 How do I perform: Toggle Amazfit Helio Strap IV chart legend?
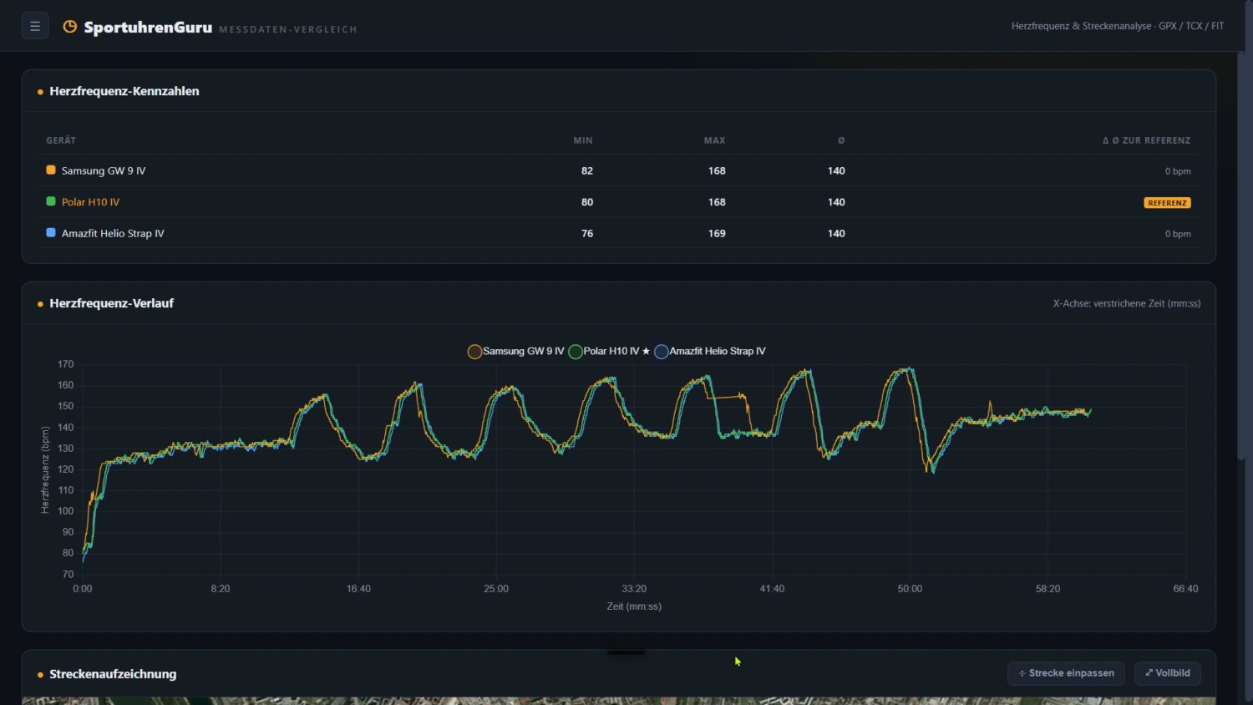(710, 351)
